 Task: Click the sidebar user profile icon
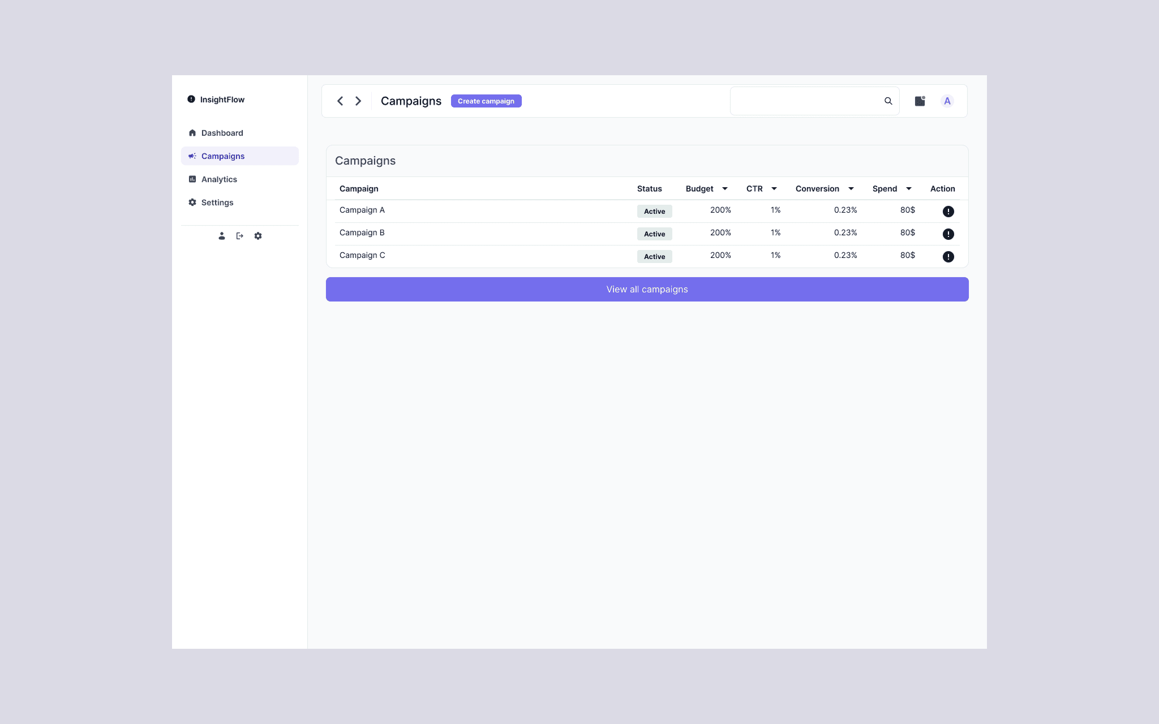222,236
